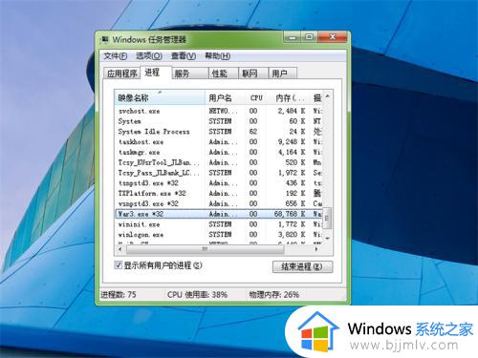Open the 查看(V) menu
478x358 pixels.
(184, 56)
